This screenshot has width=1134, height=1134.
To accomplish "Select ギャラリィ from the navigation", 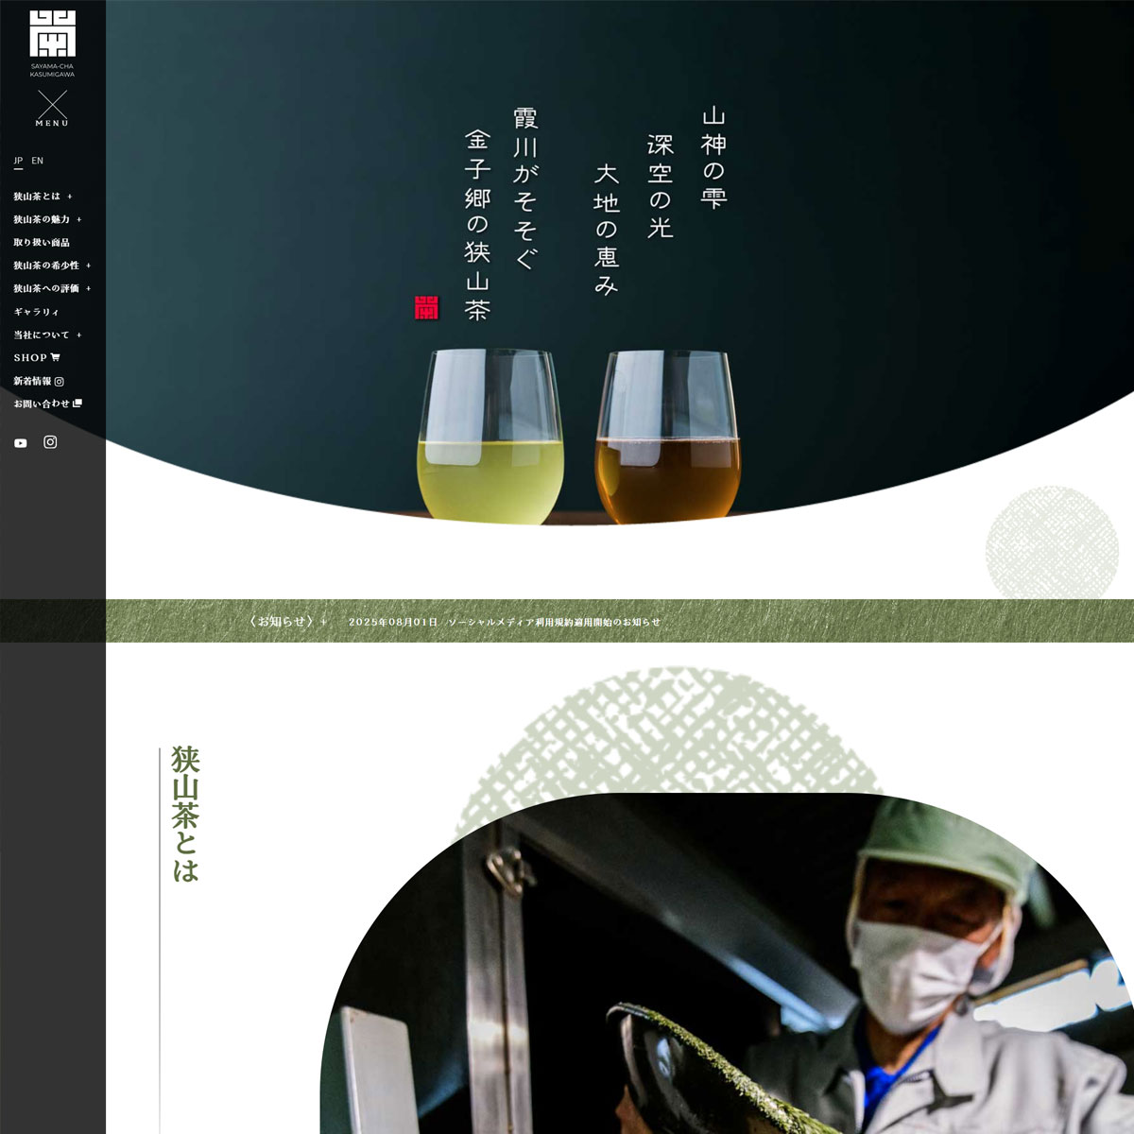I will (x=38, y=310).
